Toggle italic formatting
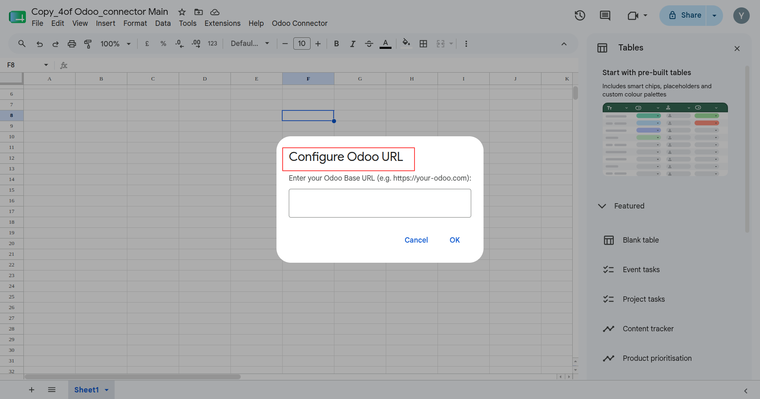760x399 pixels. point(352,44)
